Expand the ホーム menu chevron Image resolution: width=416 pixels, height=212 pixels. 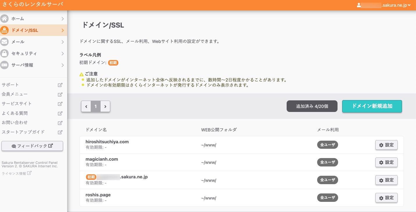click(63, 19)
